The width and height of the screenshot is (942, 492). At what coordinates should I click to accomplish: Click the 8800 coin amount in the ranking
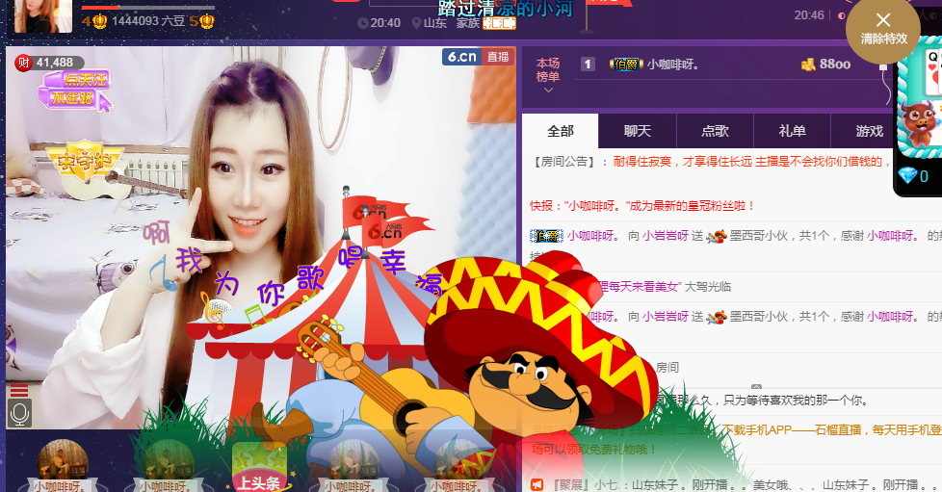(835, 65)
